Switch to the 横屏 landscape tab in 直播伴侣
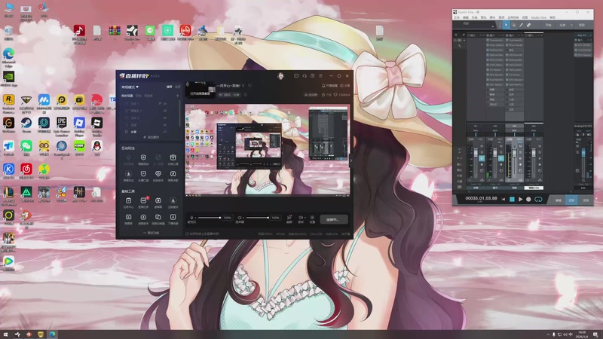Viewport: 603px width, 339px height. (x=169, y=87)
